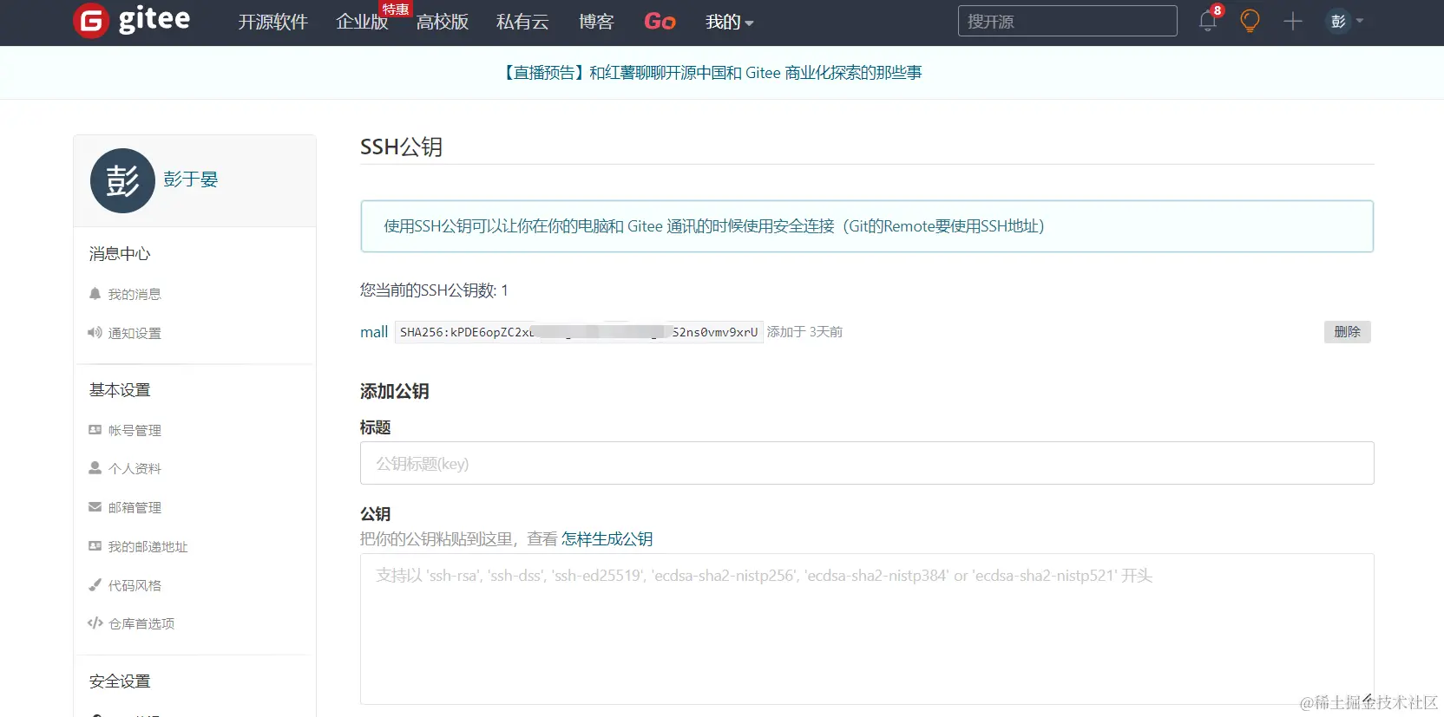Open 私有云 in the top navigation
1444x717 pixels.
pos(522,22)
